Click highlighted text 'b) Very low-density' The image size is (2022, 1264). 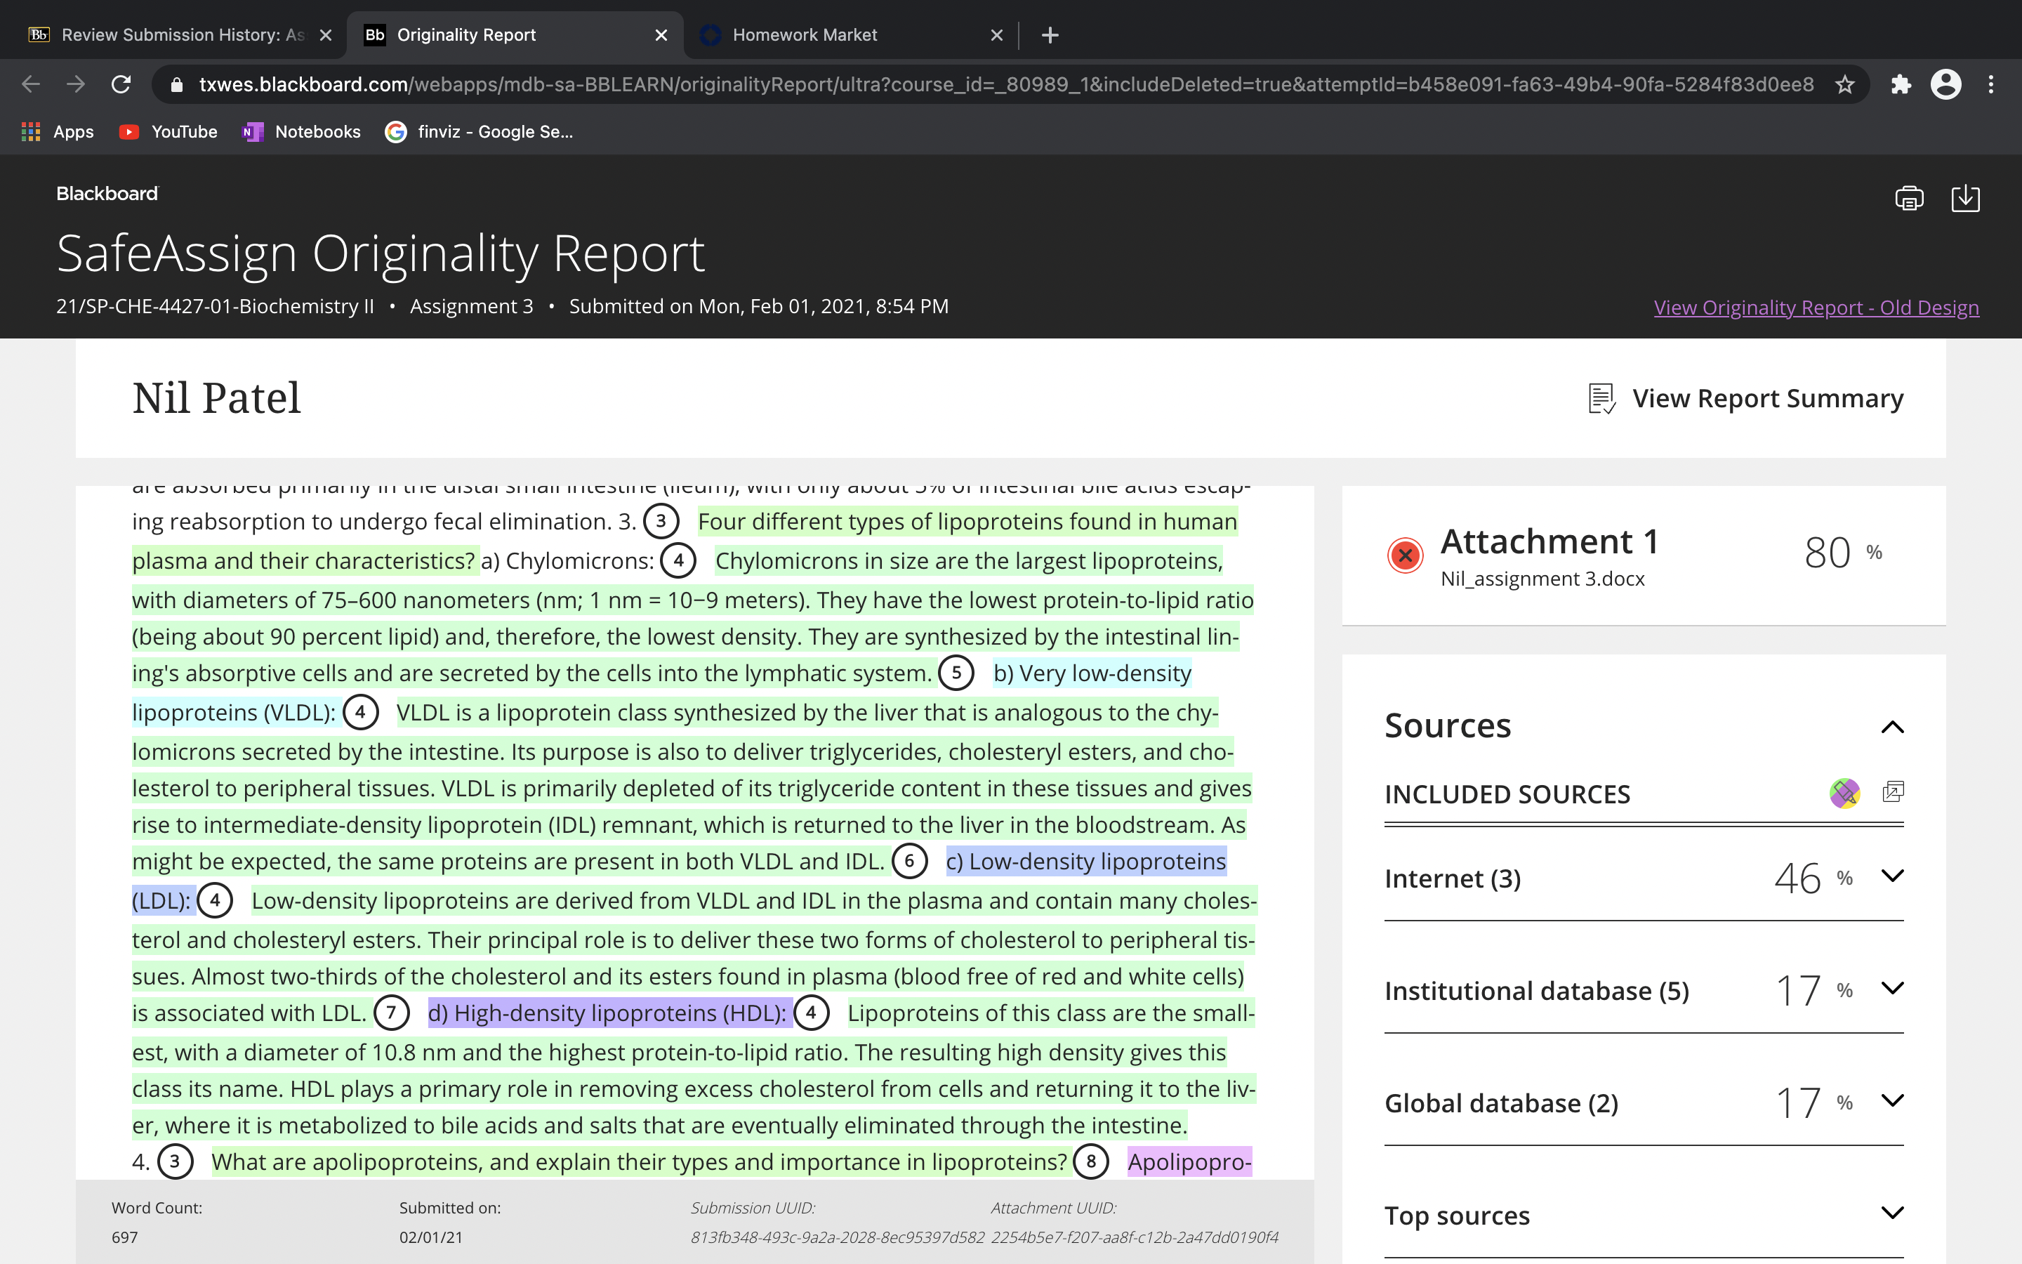tap(1092, 673)
